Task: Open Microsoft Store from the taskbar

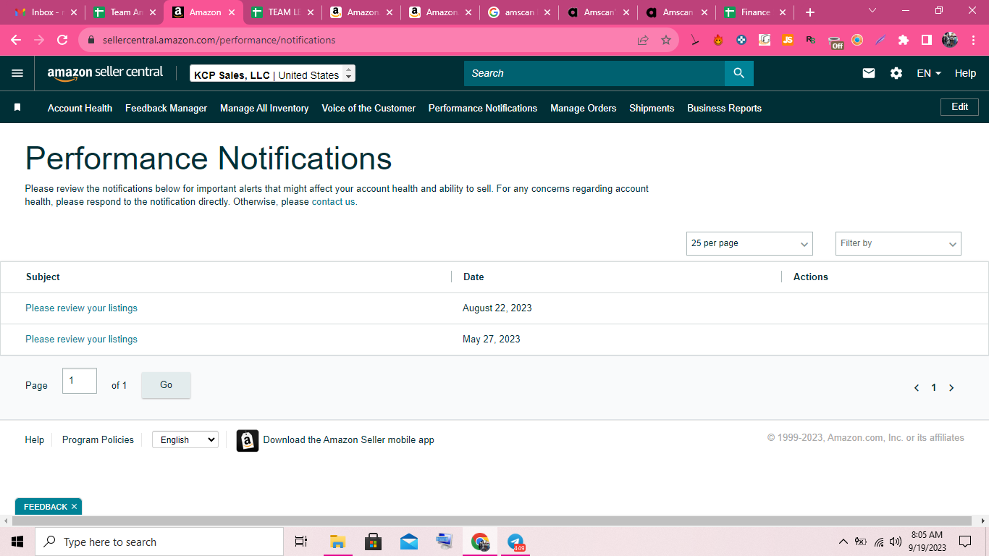Action: (x=373, y=542)
